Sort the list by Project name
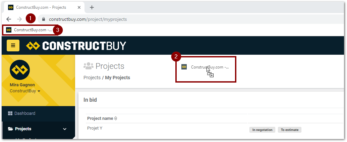Viewport: 347px width, 142px height. click(x=116, y=119)
